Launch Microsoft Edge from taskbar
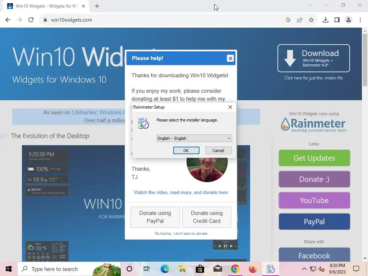The height and width of the screenshot is (276, 368). (x=165, y=269)
